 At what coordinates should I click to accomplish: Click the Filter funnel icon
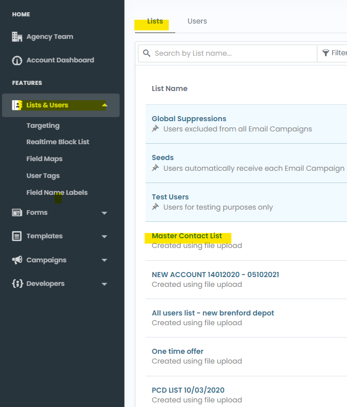(x=326, y=53)
